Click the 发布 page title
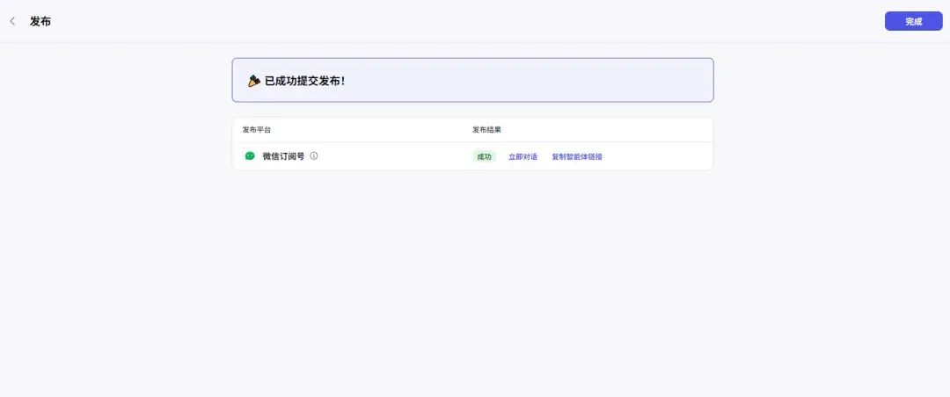The height and width of the screenshot is (397, 950). [40, 21]
